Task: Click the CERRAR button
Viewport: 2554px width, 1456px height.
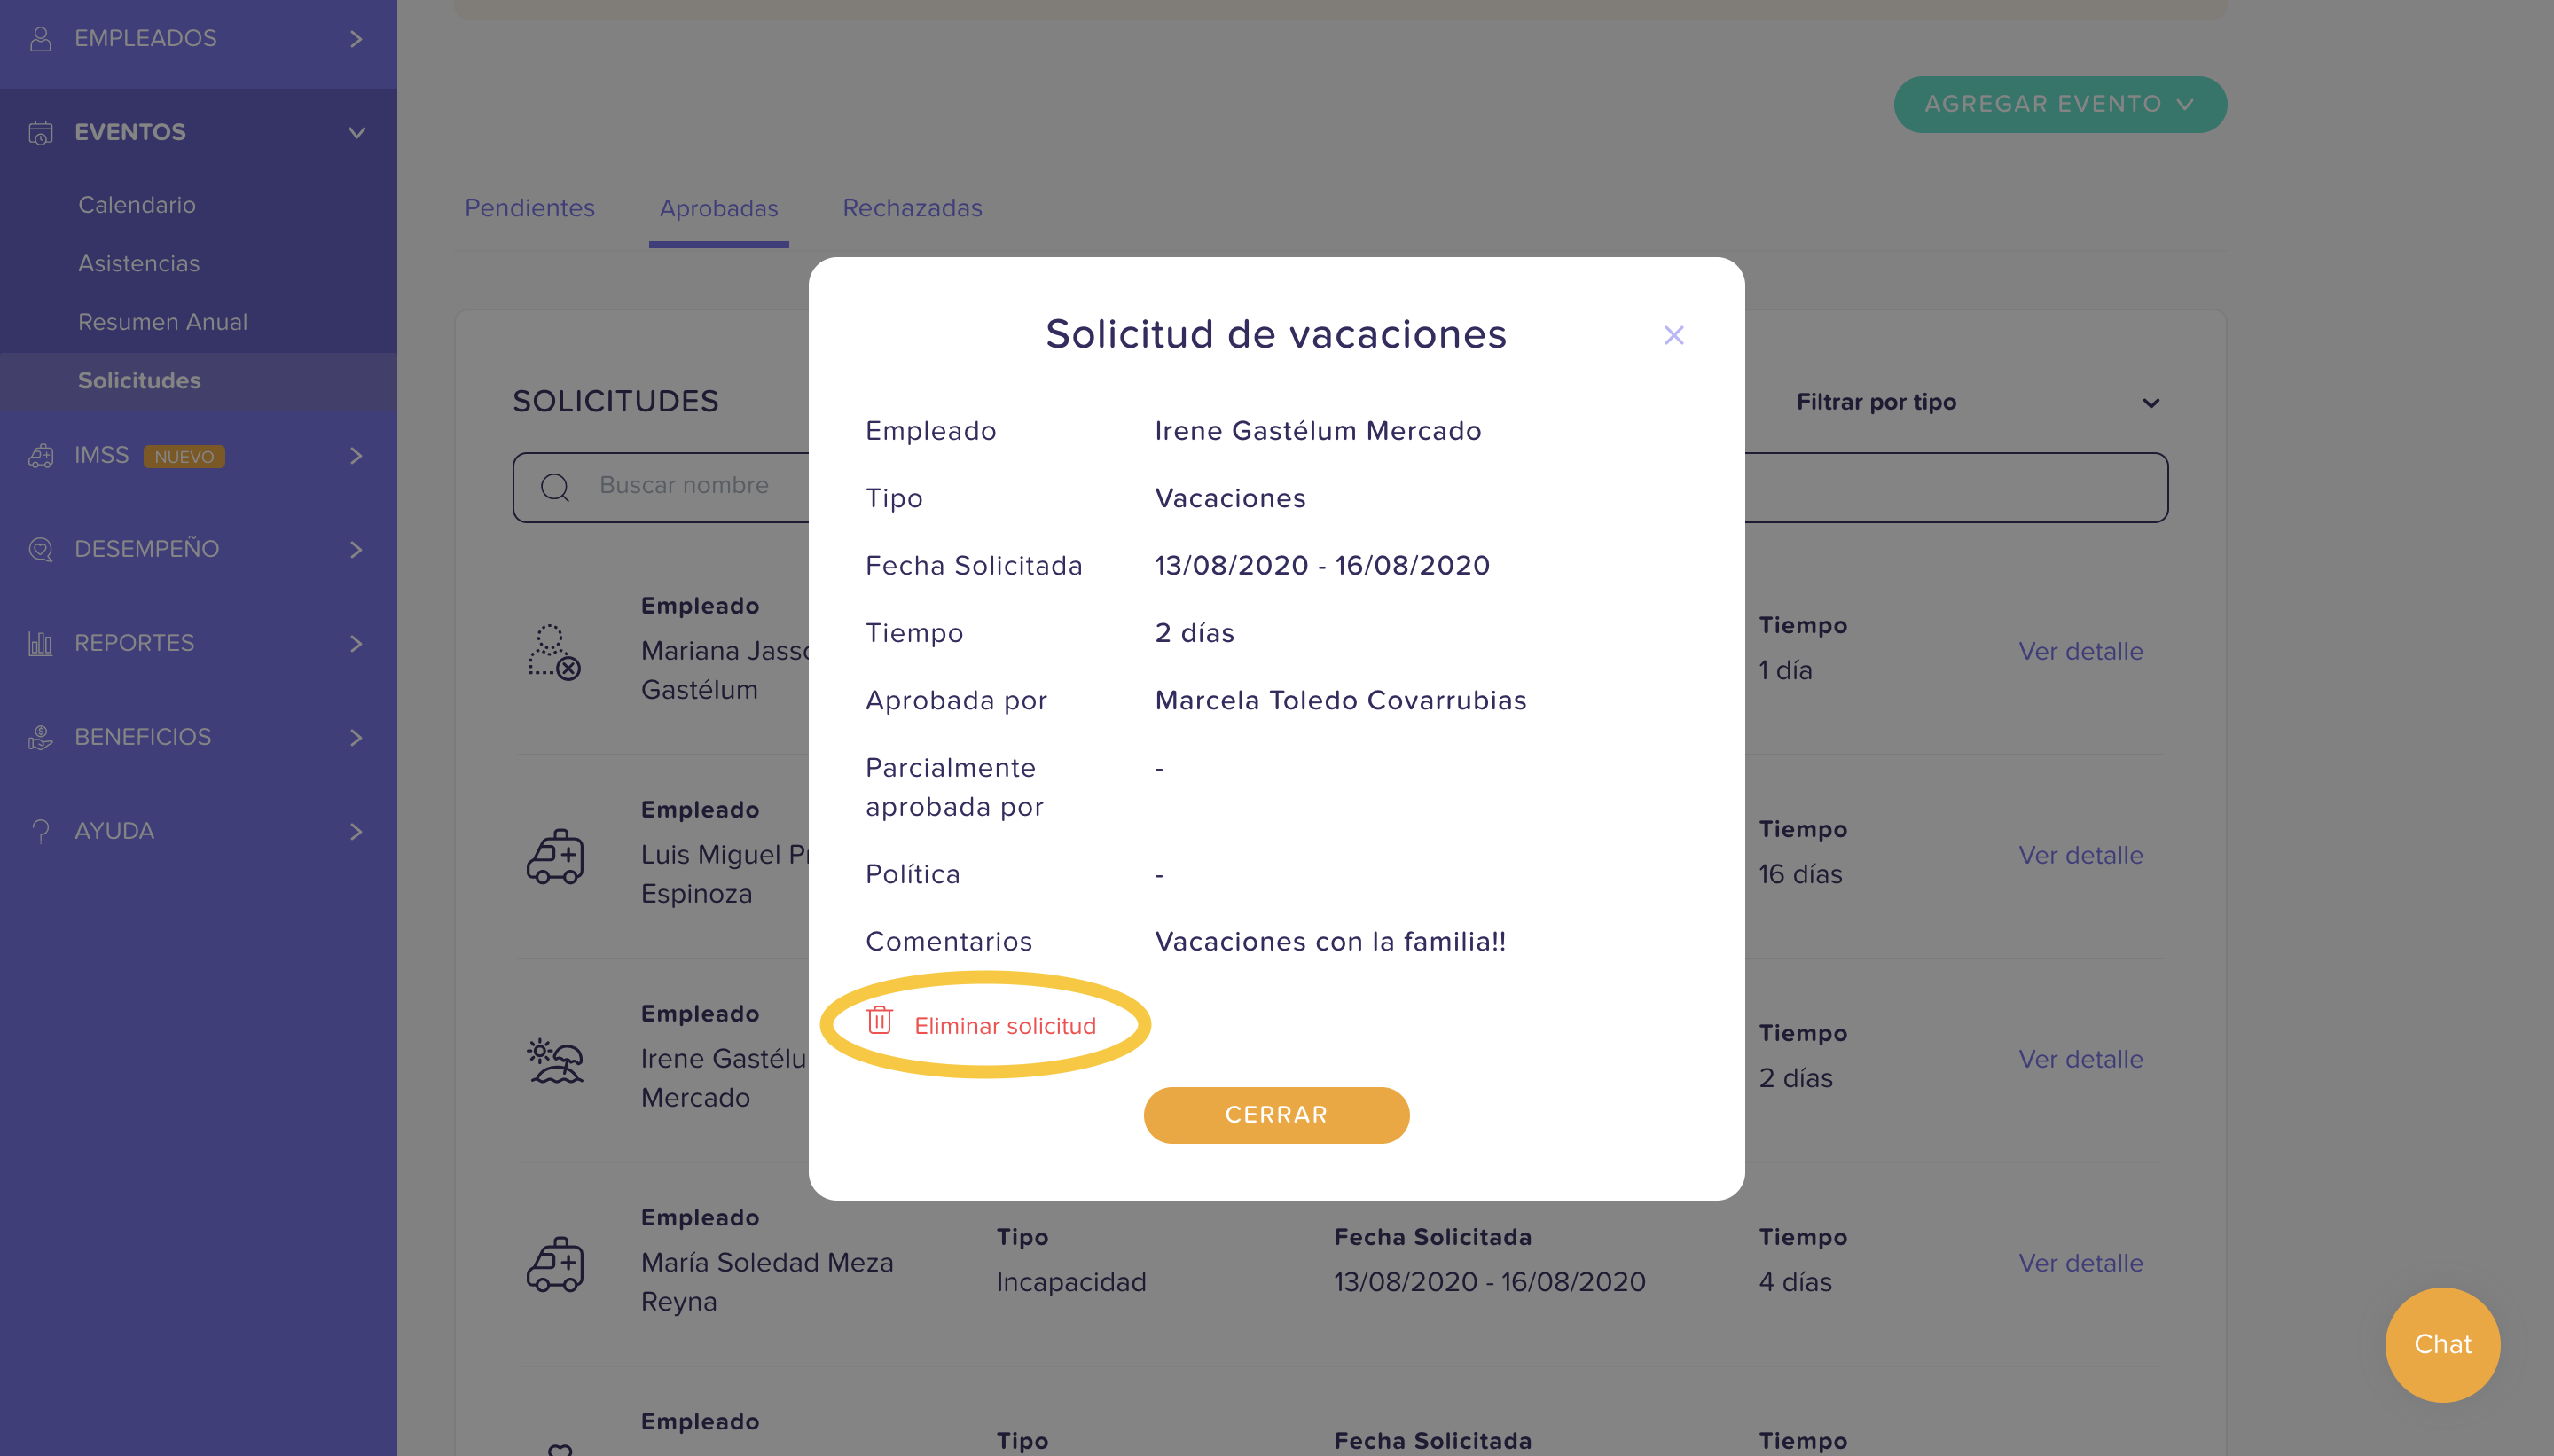Action: point(1276,1115)
